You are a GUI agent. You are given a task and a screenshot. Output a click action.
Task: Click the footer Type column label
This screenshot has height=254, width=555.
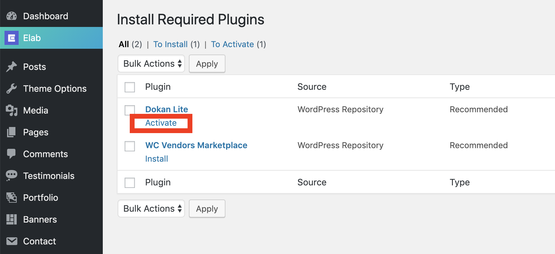(460, 182)
